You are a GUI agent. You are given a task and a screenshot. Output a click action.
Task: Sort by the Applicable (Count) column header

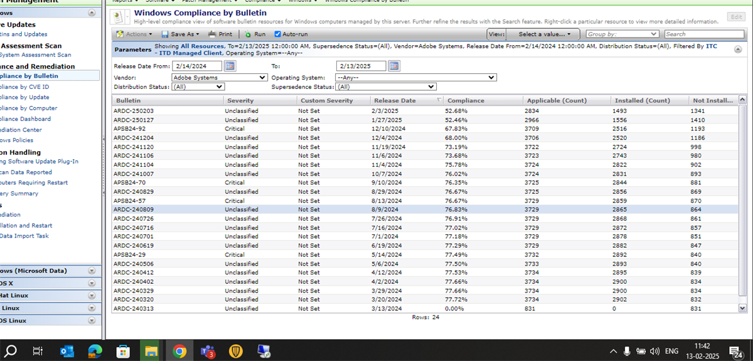pos(567,100)
